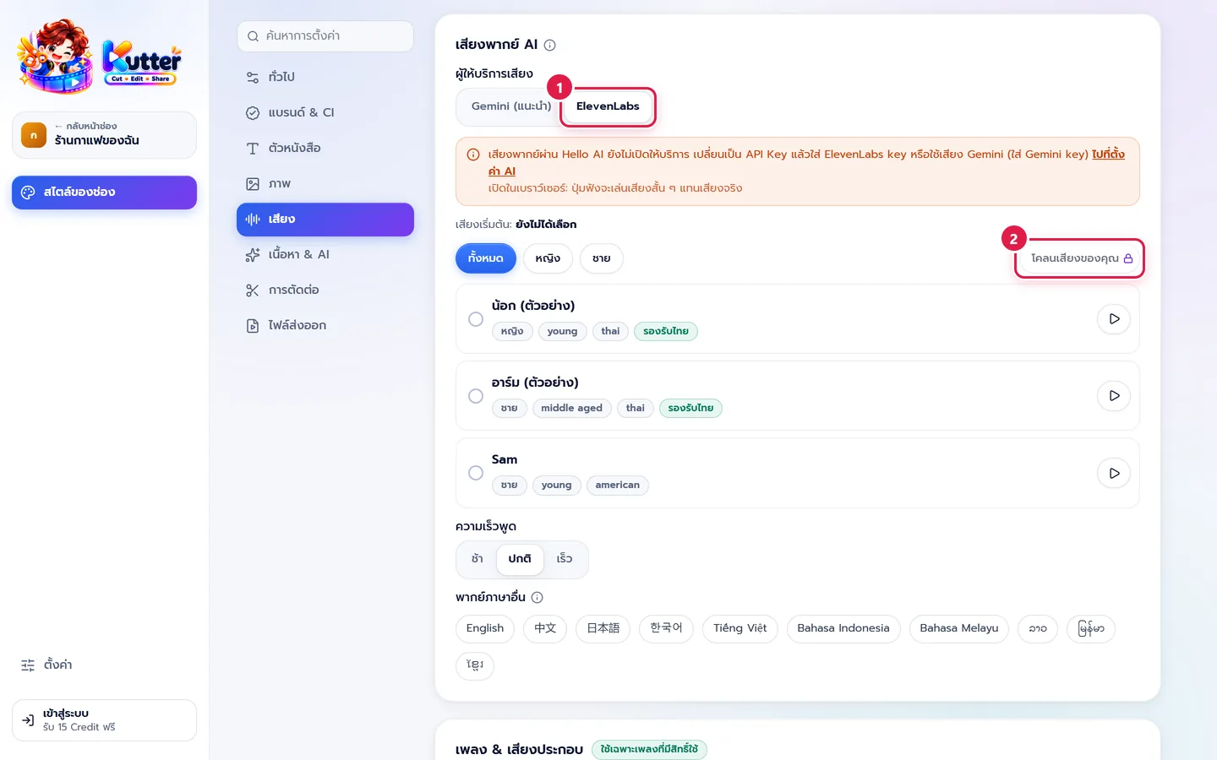Viewport: 1217px width, 760px height.
Task: Switch voice provider to ElevenLabs
Action: click(x=608, y=106)
